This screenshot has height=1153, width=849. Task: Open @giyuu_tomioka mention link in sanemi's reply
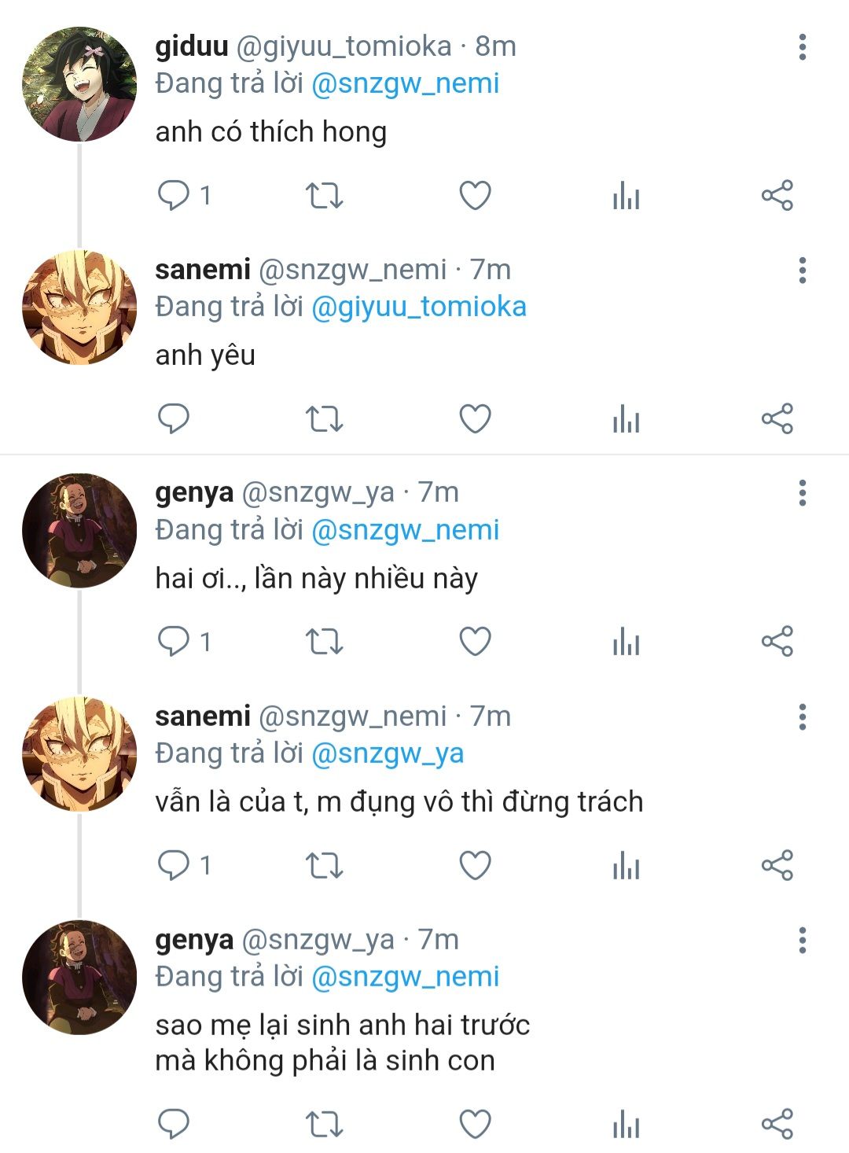(x=418, y=307)
